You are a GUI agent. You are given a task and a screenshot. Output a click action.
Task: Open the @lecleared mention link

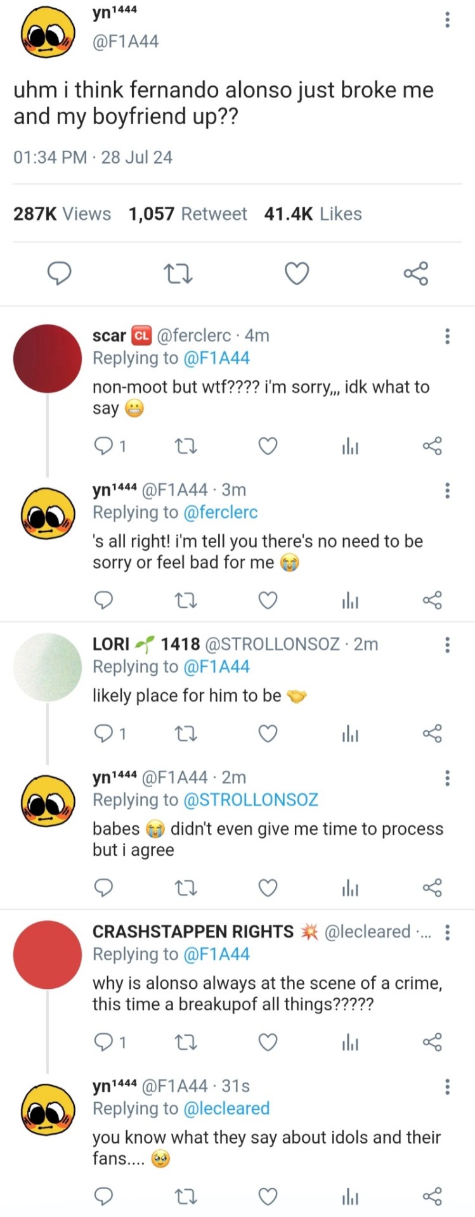tap(226, 1108)
